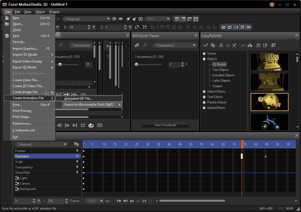Click the stacked-pages icon beside timeline Subgroup2 dropdown

(x=76, y=144)
